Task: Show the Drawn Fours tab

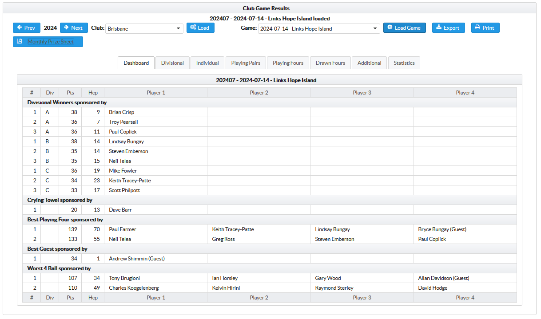Action: (x=330, y=63)
